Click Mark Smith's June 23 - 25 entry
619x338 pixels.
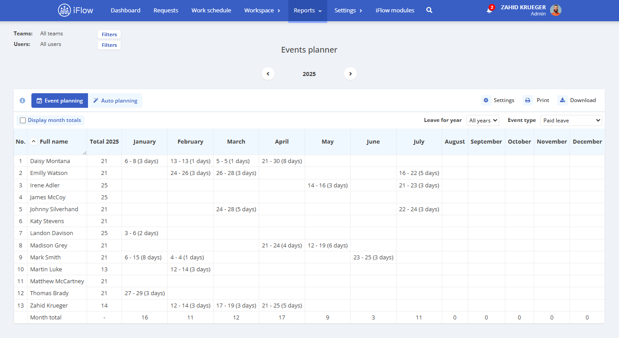(x=373, y=258)
